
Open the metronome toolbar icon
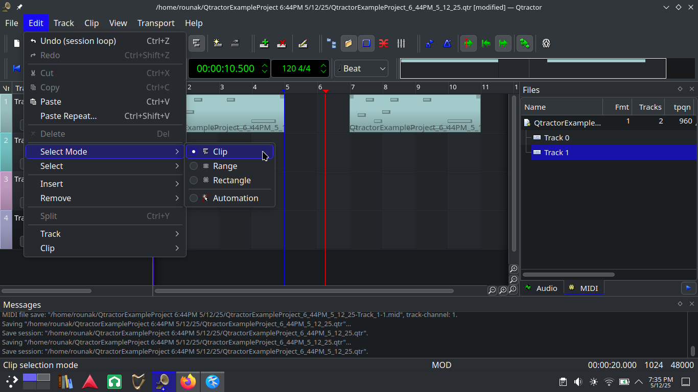(447, 43)
